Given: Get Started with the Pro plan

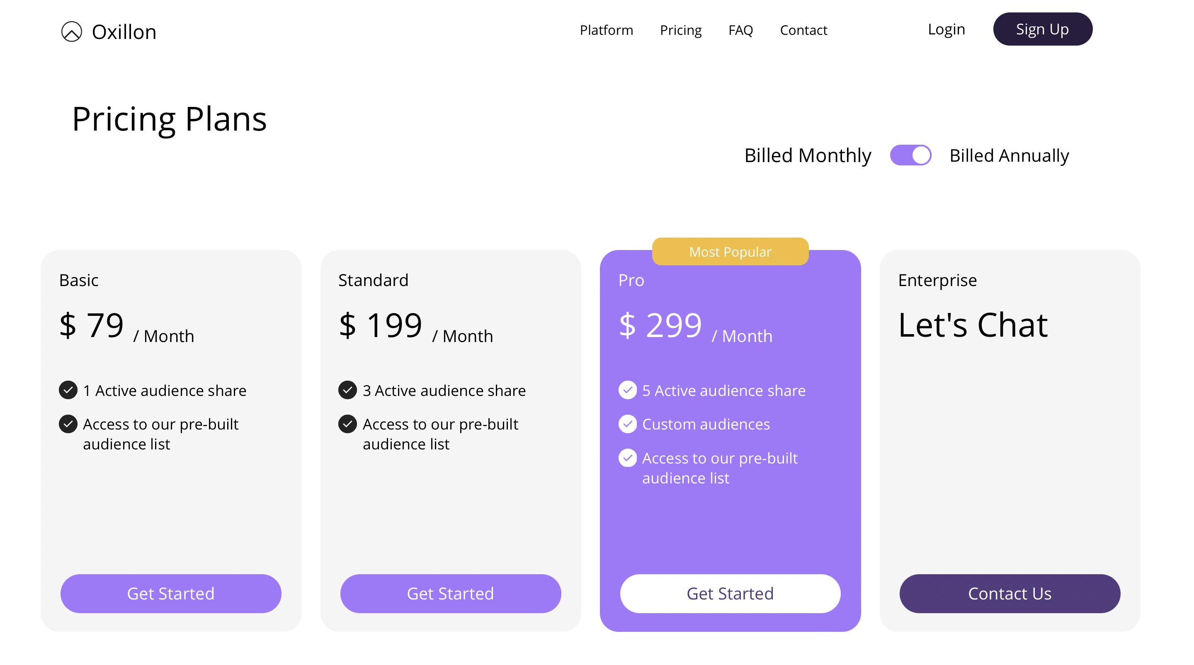Looking at the screenshot, I should pos(730,594).
